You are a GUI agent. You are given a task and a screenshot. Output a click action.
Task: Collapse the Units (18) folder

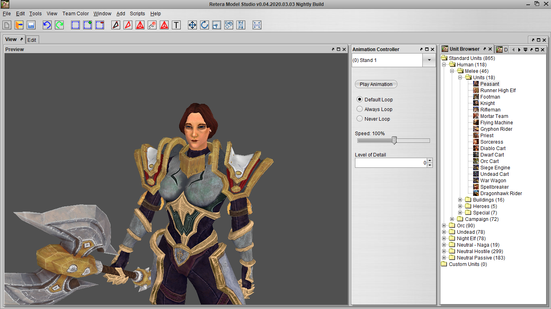(x=460, y=78)
